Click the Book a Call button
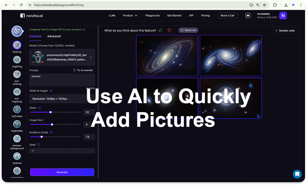Viewport: 307px width, 185px height. click(228, 15)
